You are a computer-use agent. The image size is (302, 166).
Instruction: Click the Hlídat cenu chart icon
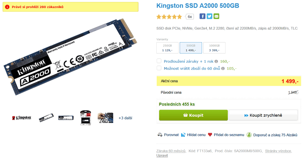click(x=183, y=135)
